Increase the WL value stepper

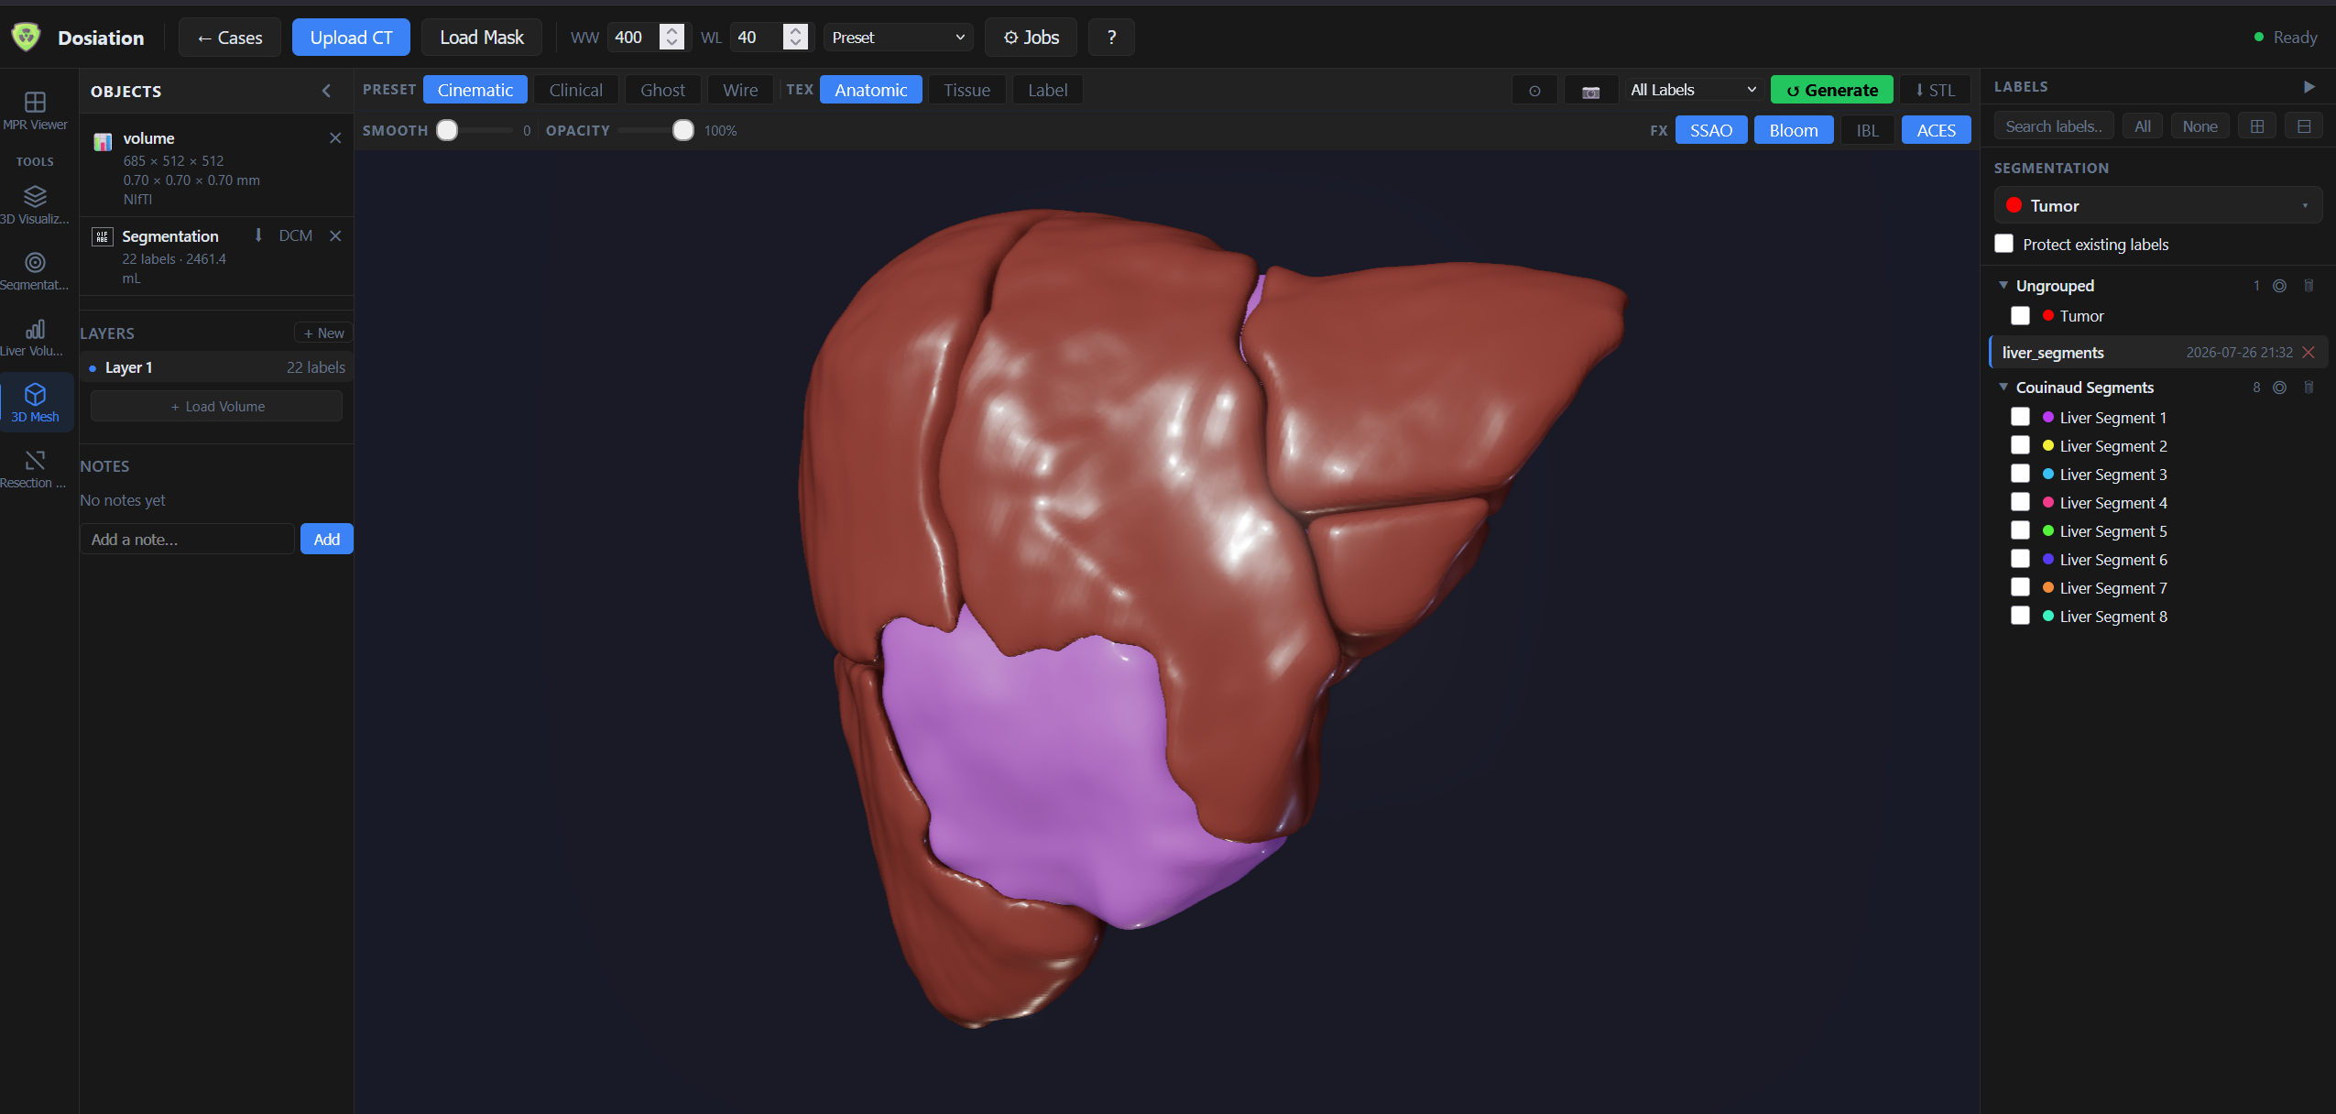pyautogui.click(x=795, y=30)
